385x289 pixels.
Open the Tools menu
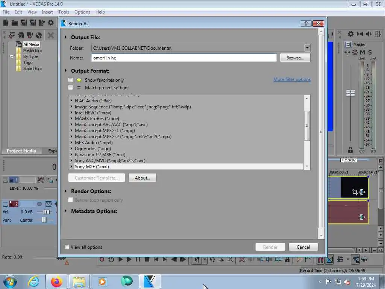click(x=64, y=12)
